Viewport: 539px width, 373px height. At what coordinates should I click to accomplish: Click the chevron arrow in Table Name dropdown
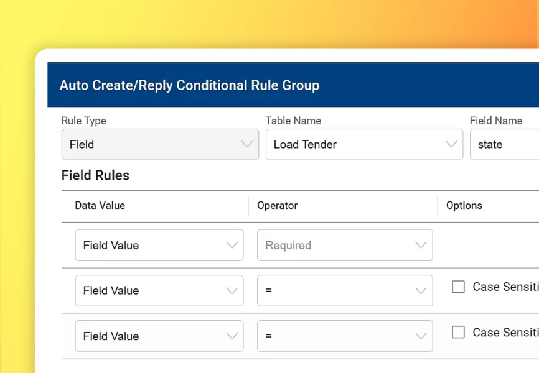click(x=451, y=144)
